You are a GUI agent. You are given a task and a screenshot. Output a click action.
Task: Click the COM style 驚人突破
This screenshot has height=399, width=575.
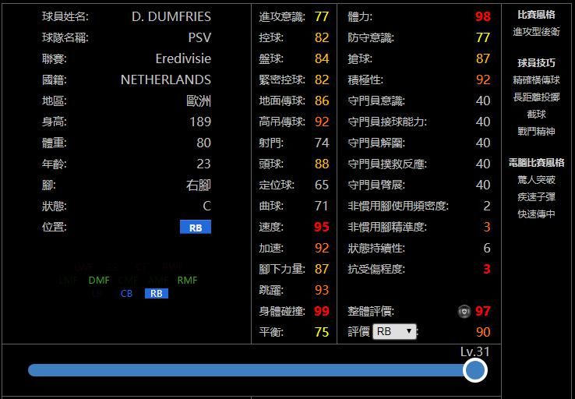point(536,180)
